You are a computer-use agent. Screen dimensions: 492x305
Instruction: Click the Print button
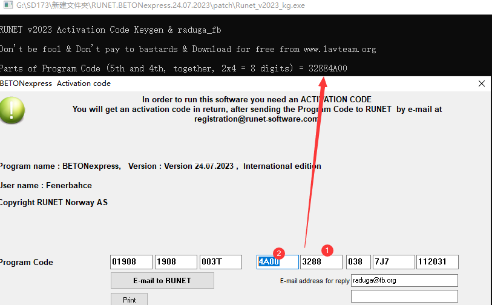coord(129,300)
